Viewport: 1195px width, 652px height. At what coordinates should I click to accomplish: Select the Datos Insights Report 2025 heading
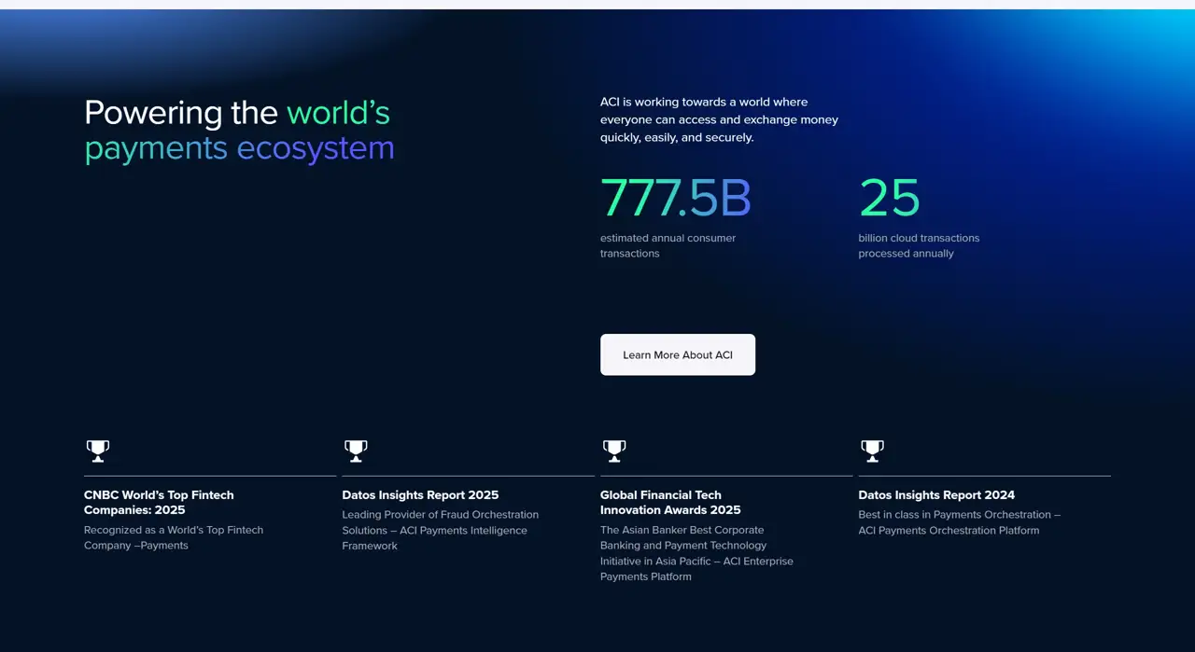pos(420,495)
